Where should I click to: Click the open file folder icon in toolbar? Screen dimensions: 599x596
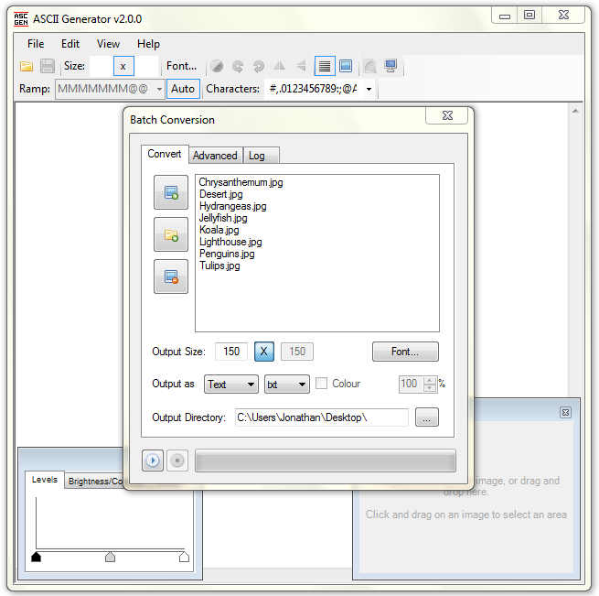coord(27,66)
